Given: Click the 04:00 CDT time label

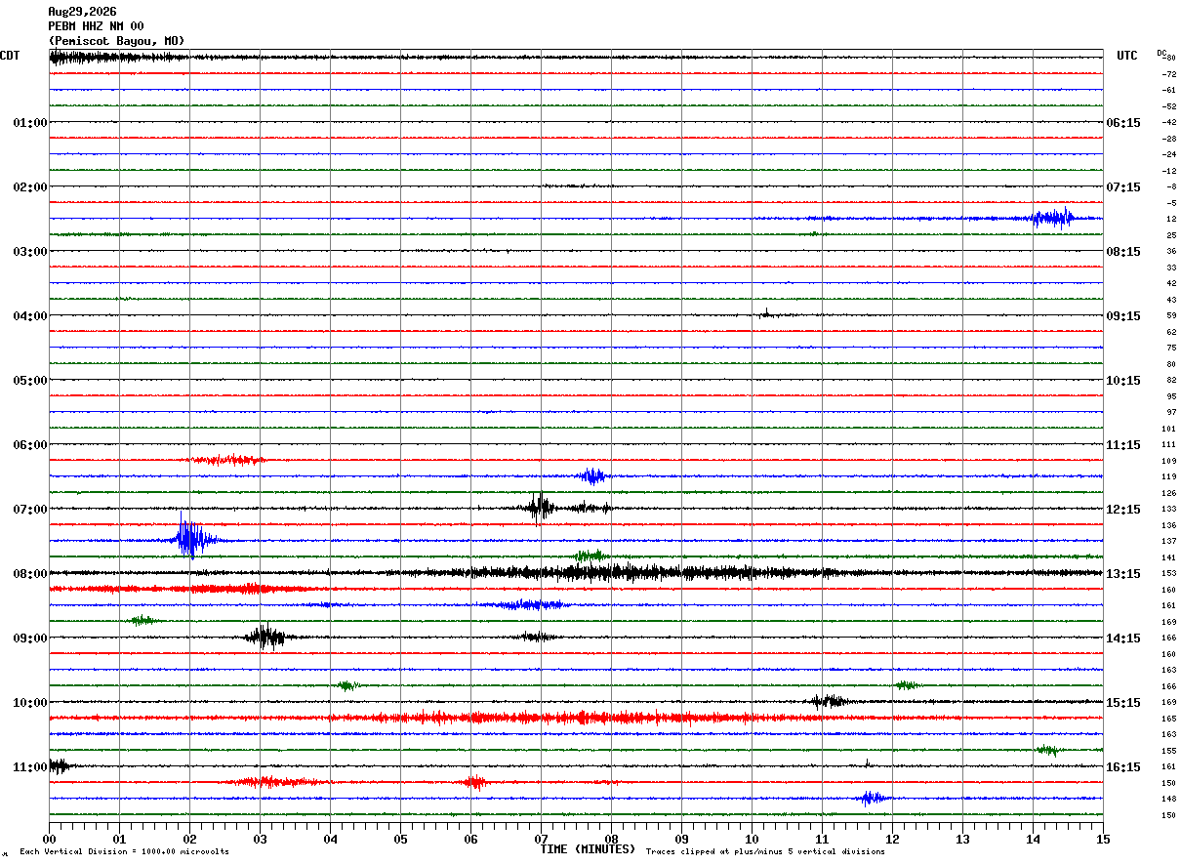Looking at the screenshot, I should tap(30, 316).
